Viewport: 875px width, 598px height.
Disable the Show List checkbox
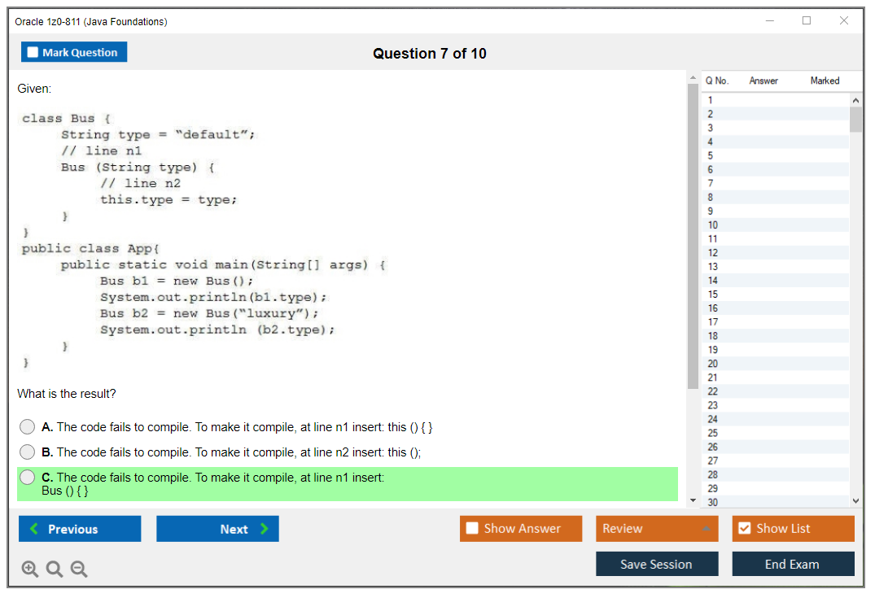(744, 528)
